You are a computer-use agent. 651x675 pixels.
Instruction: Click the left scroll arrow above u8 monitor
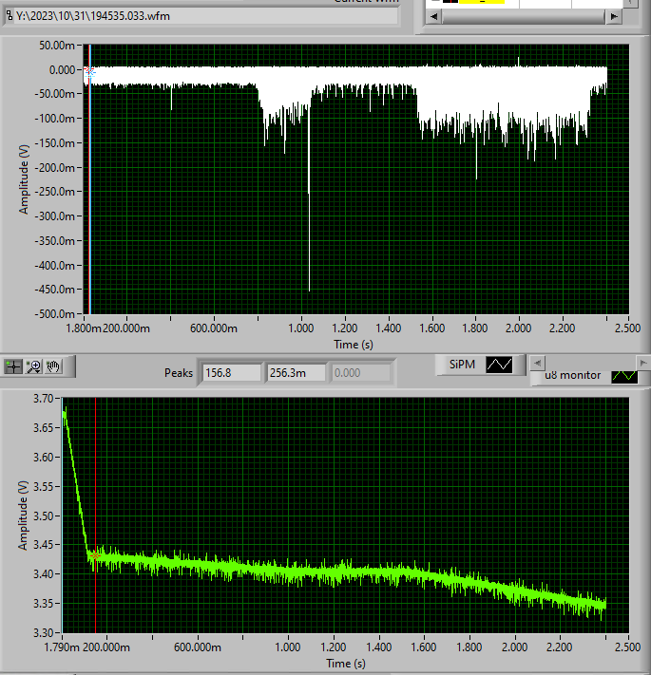(537, 363)
